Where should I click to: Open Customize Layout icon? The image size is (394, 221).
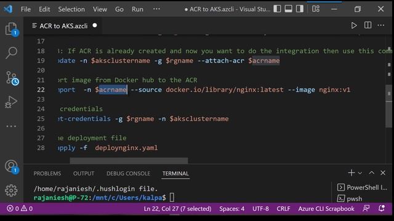[x=316, y=9]
